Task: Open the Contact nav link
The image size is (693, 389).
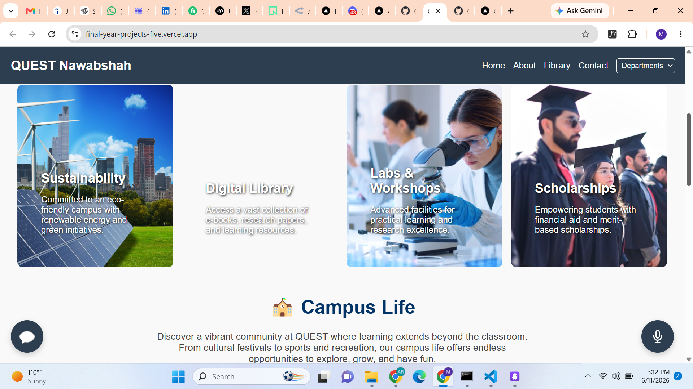Action: tap(593, 66)
